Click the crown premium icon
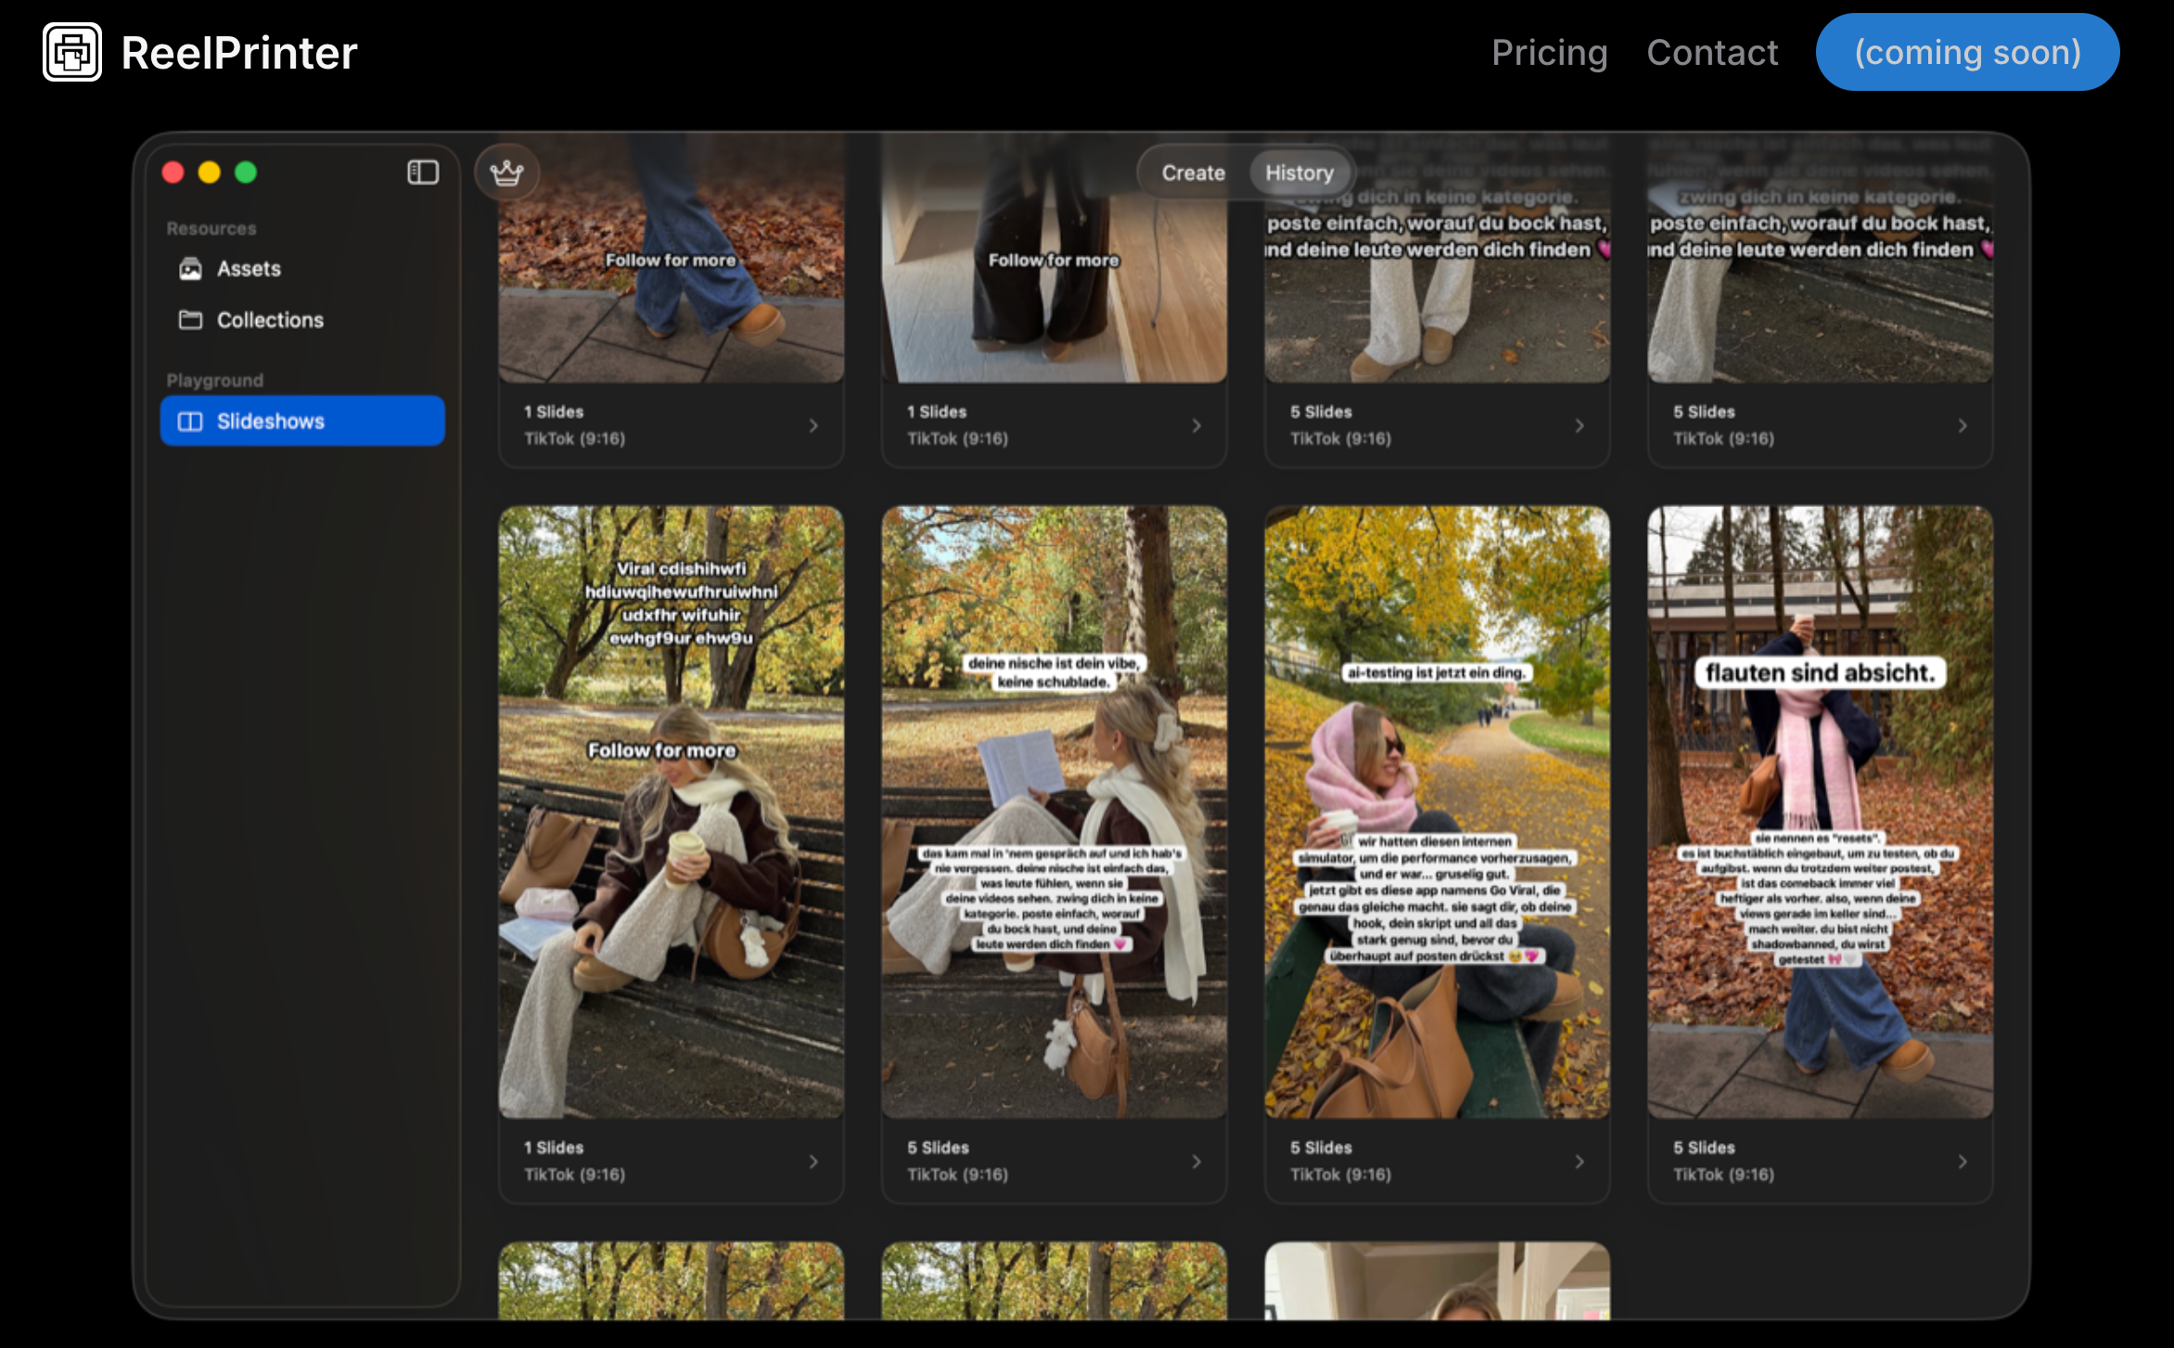 tap(506, 172)
